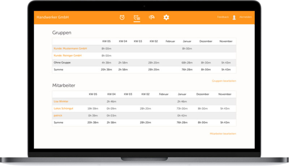
Task: Open the time list evaluation icon
Action: [137, 18]
